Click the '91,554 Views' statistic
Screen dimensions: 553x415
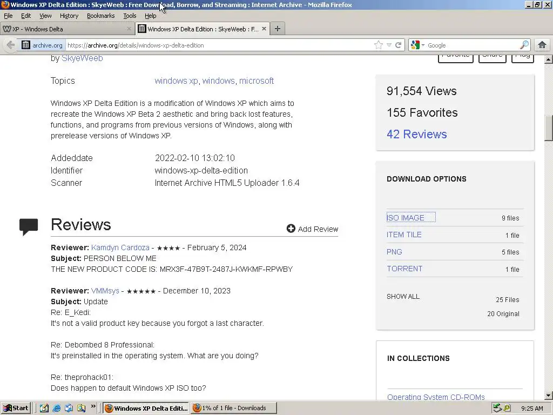[x=421, y=91]
